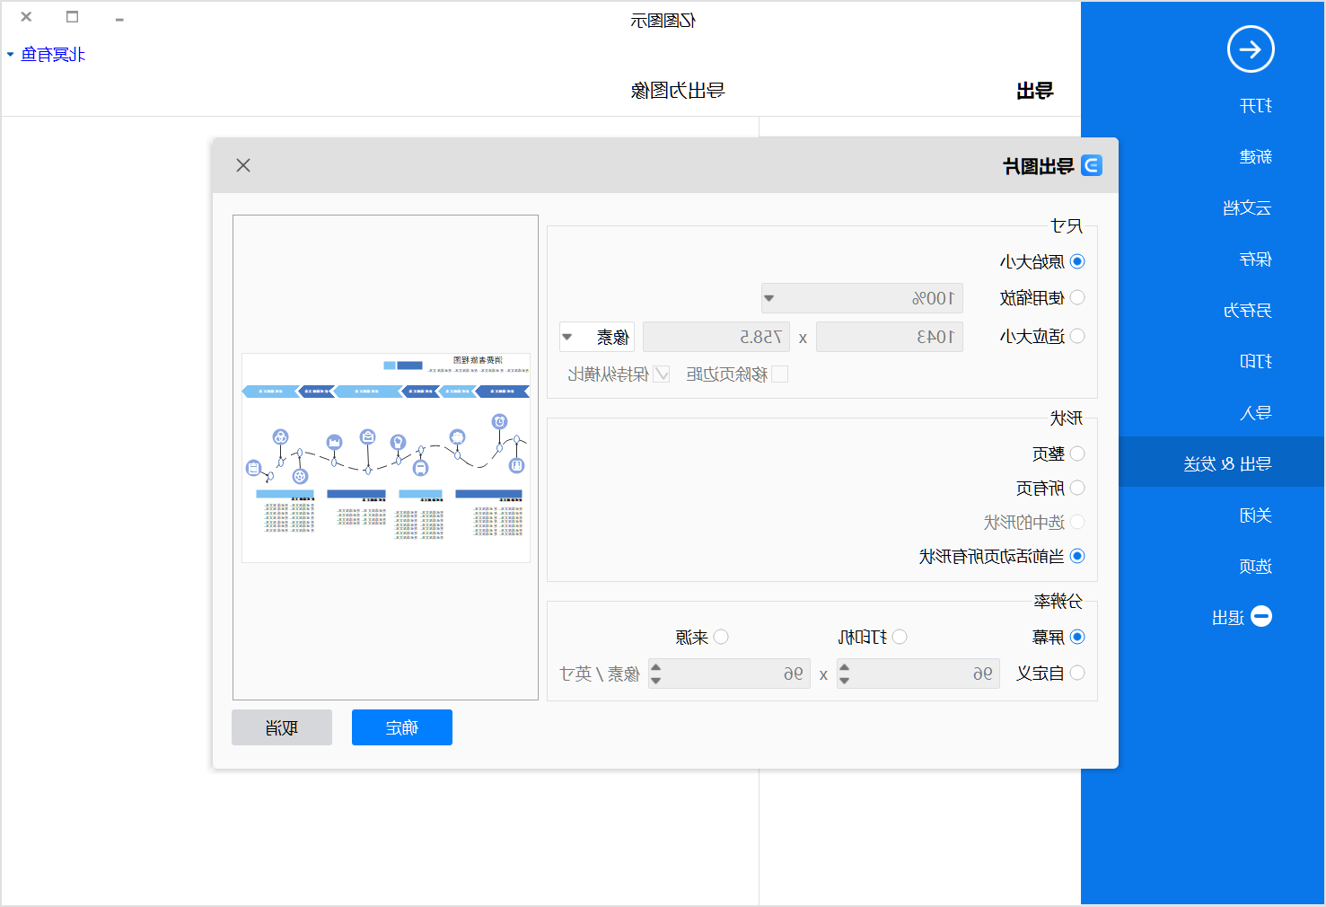Click the 导出为图像 heading text
Viewport: 1326px width, 907px height.
click(x=678, y=90)
